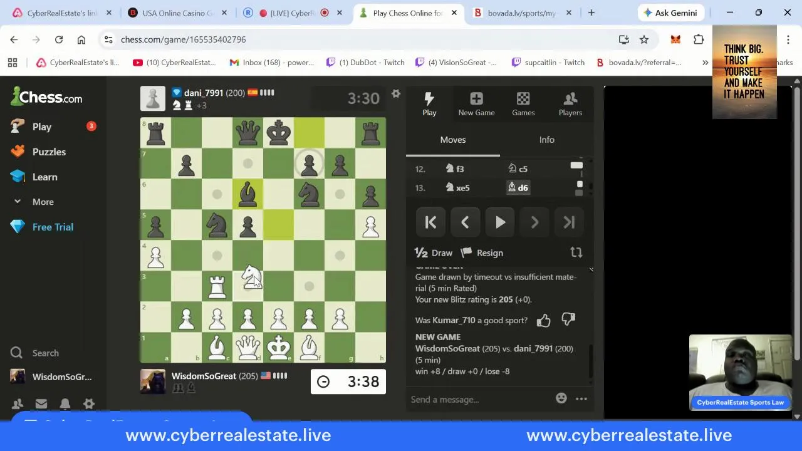This screenshot has height=451, width=802.
Task: Open the browser apps grid icon
Action: point(13,62)
